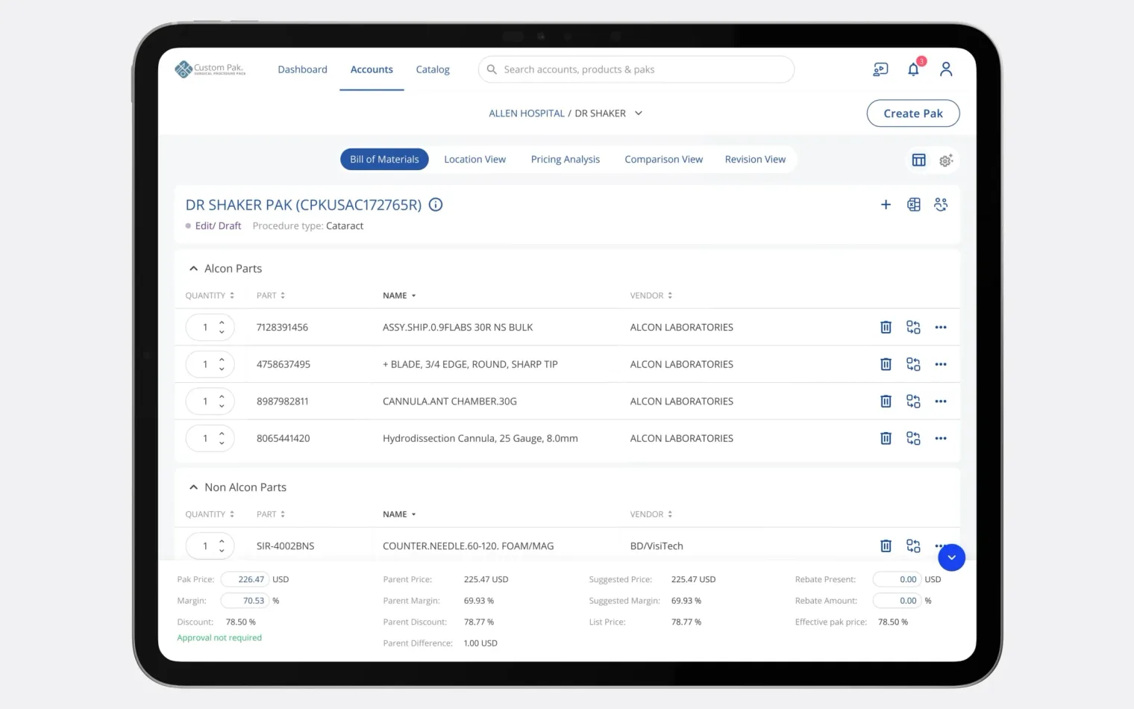Click the Rebate Present input field

pyautogui.click(x=897, y=579)
